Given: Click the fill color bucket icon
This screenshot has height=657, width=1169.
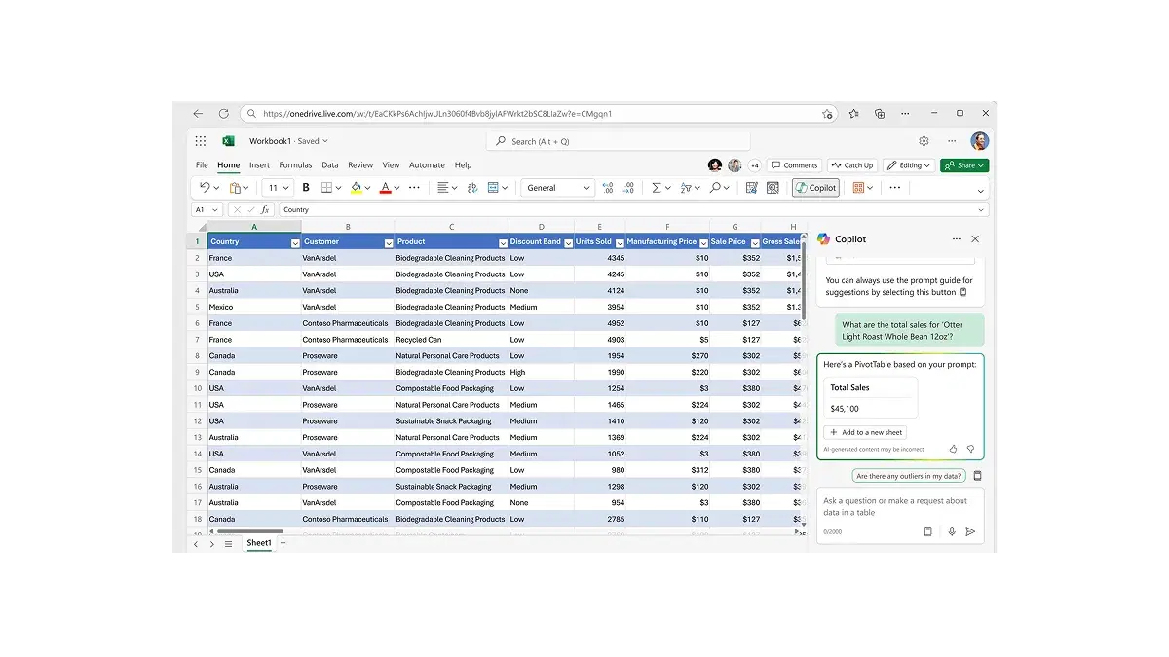Looking at the screenshot, I should [x=357, y=188].
